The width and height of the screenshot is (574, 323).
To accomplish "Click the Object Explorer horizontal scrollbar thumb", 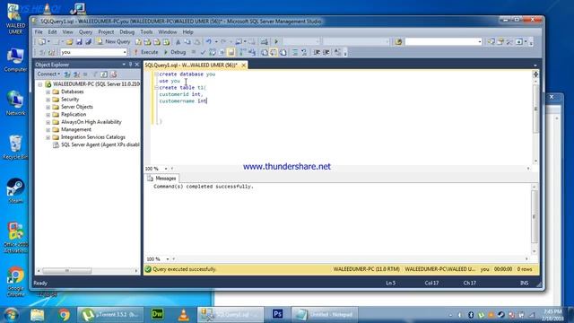I will [x=67, y=271].
